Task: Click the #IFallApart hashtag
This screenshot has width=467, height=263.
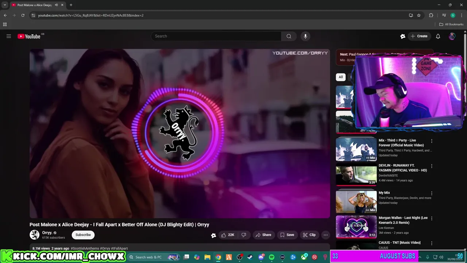Action: click(x=119, y=248)
